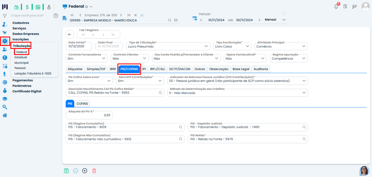This screenshot has height=177, width=372.
Task: Click the green save icon at bottom
Action: click(66, 171)
